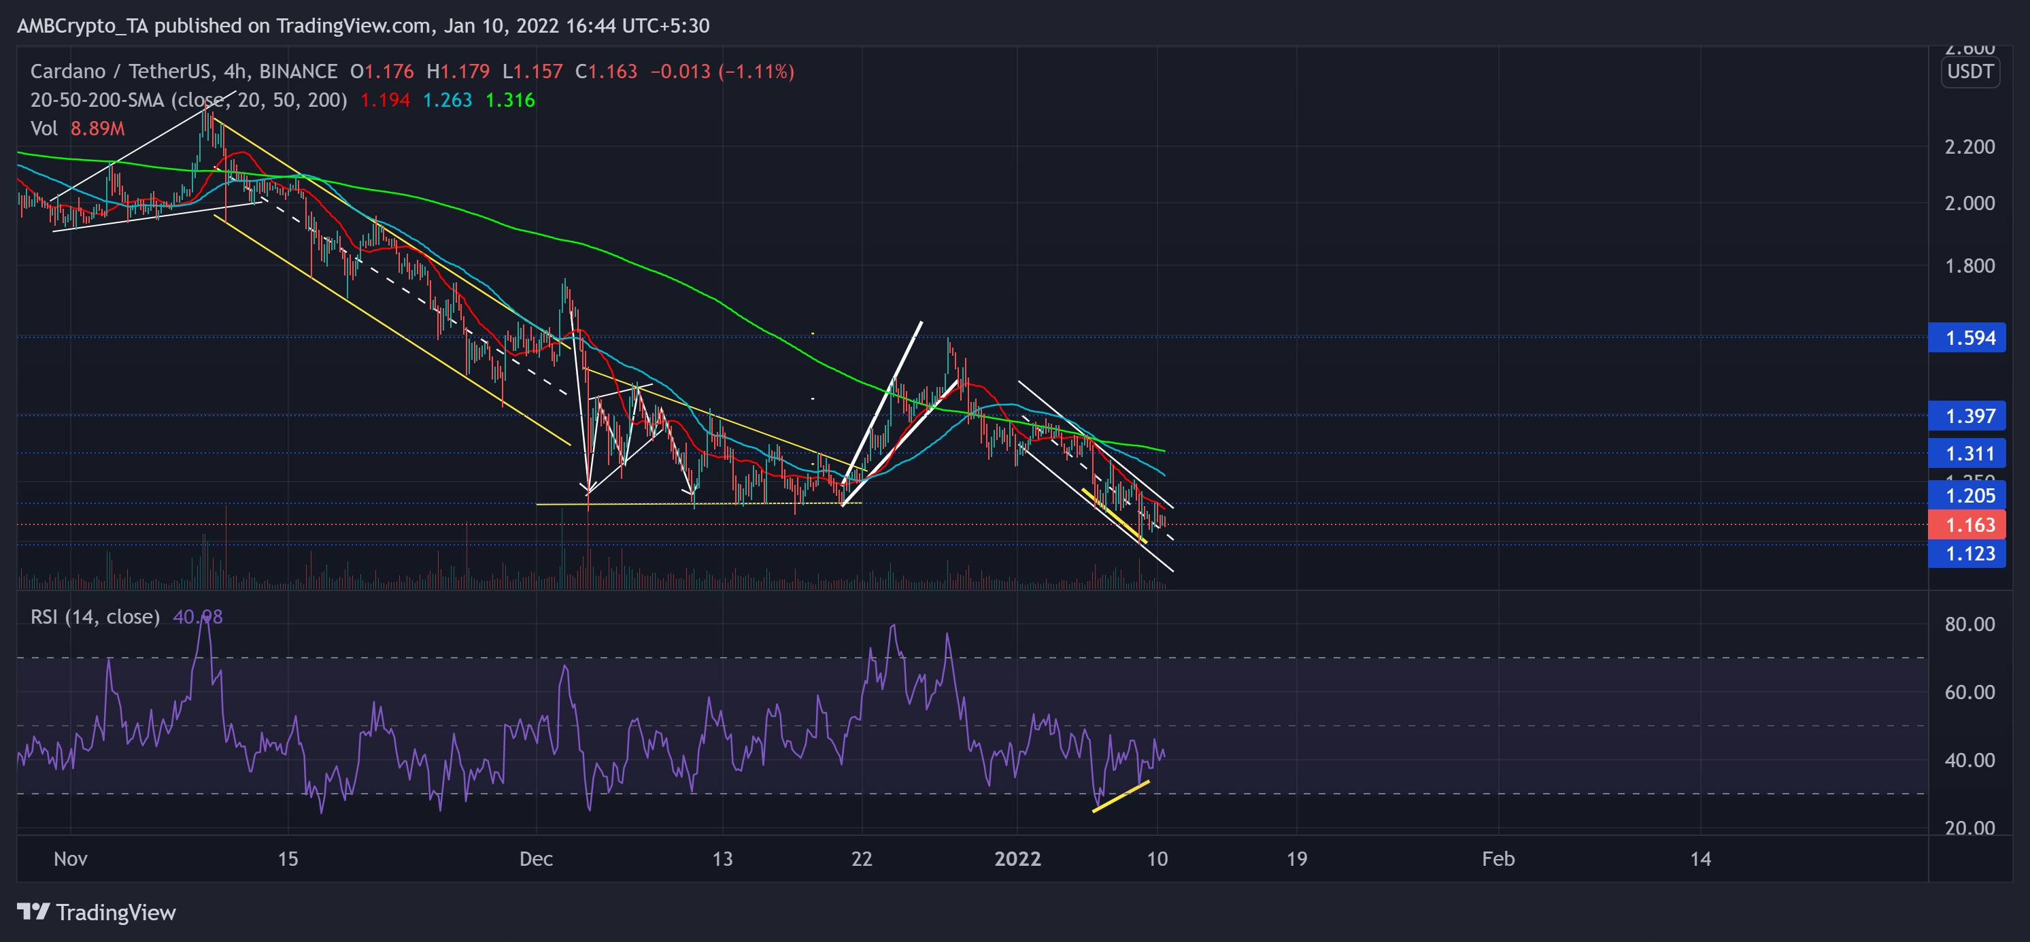Click the AMBCrypto_TA published header text
The image size is (2030, 942).
tap(362, 26)
